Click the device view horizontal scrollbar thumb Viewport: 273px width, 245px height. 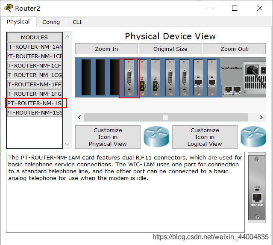tap(166, 117)
